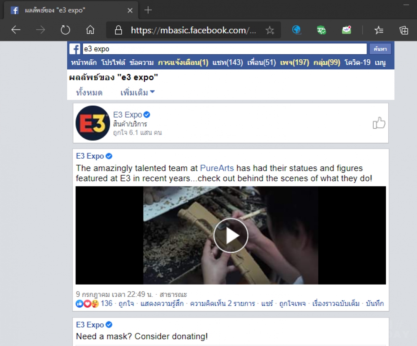The image size is (417, 346).
Task: Open the browser home page icon
Action: coord(90,30)
